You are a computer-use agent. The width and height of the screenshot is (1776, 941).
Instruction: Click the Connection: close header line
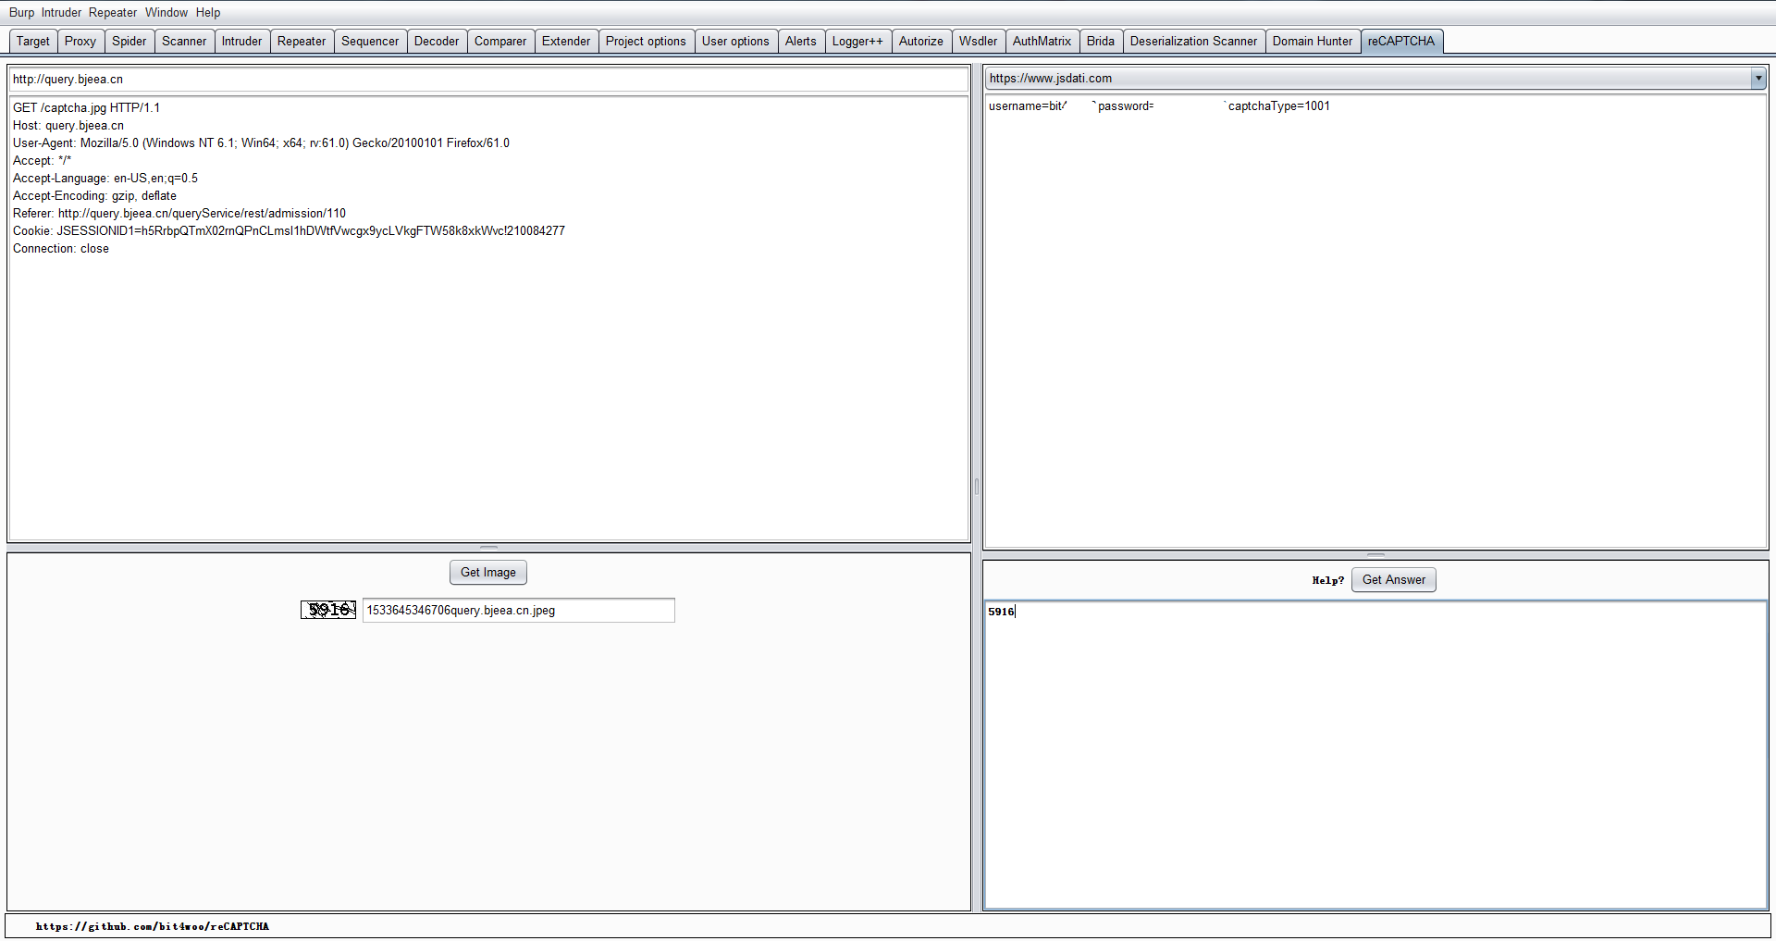click(61, 248)
